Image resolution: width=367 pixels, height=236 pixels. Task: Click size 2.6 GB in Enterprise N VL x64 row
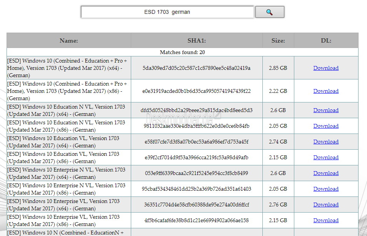click(278, 173)
